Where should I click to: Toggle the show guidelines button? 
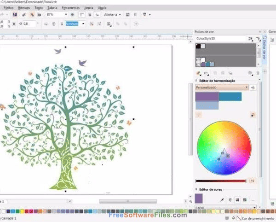click(97, 15)
